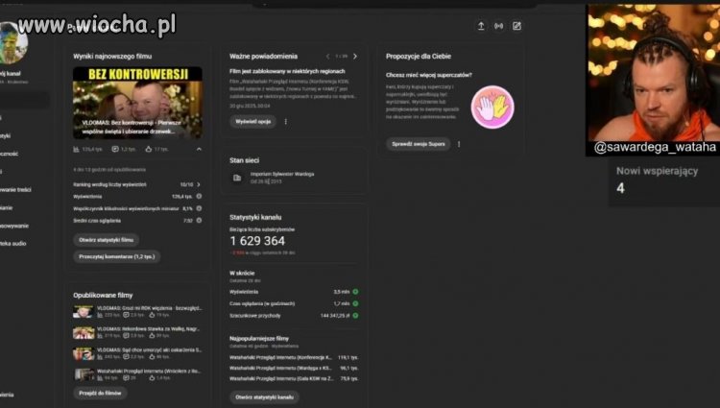This screenshot has width=720, height=408.
Task: Click the create post pencil icon
Action: (x=516, y=26)
